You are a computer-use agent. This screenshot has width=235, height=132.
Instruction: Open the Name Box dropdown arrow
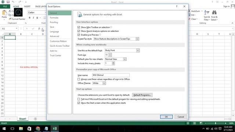tap(17, 29)
